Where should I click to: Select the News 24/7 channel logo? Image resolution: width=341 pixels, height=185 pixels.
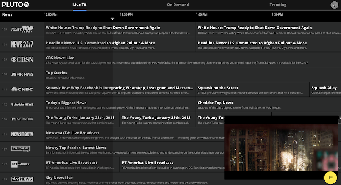coord(22,45)
